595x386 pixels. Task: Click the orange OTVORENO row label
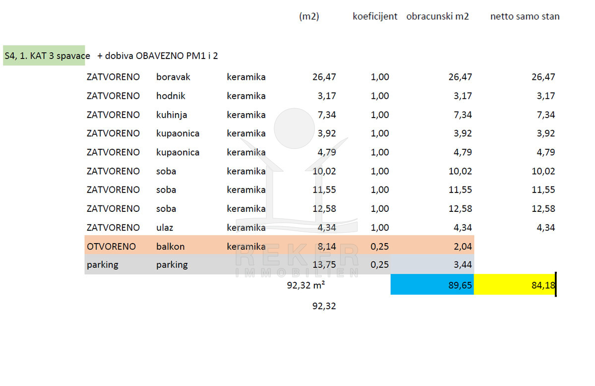pos(111,247)
